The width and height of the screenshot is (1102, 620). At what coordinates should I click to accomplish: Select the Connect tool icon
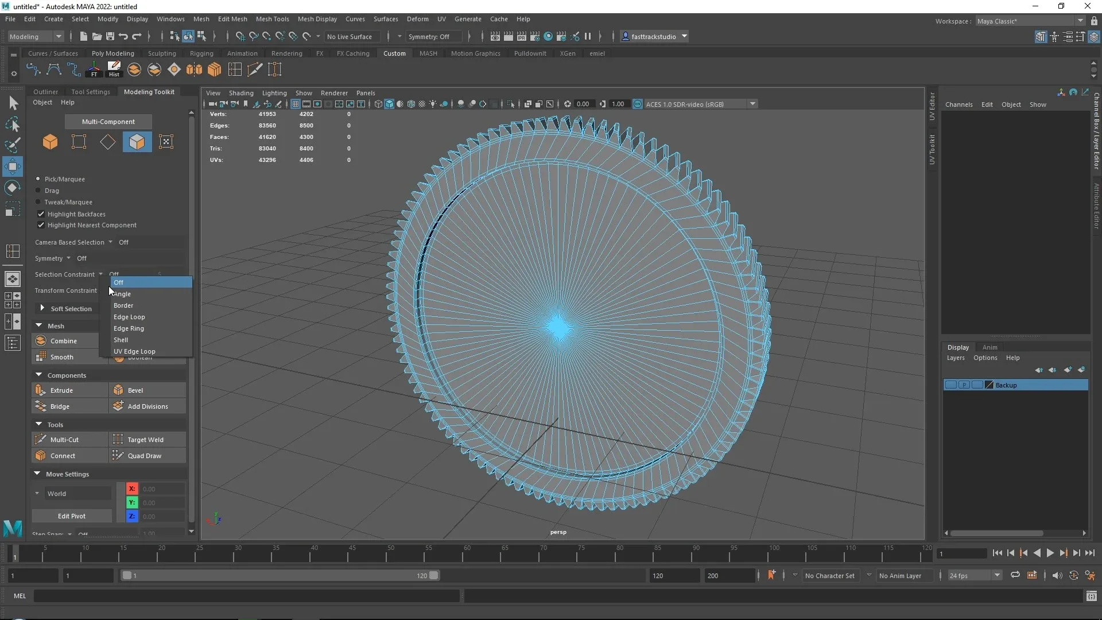40,455
